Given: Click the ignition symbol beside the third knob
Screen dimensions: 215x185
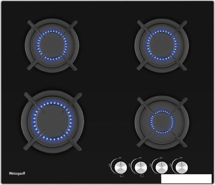Looking at the screenshot, I should coord(150,165).
